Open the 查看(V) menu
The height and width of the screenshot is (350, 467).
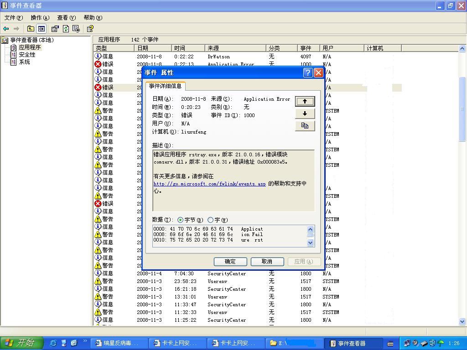(x=66, y=18)
